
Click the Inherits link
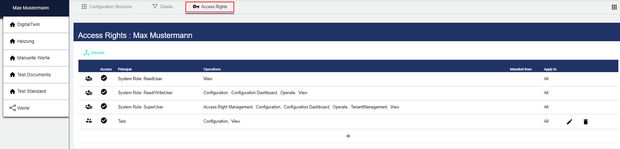(98, 53)
